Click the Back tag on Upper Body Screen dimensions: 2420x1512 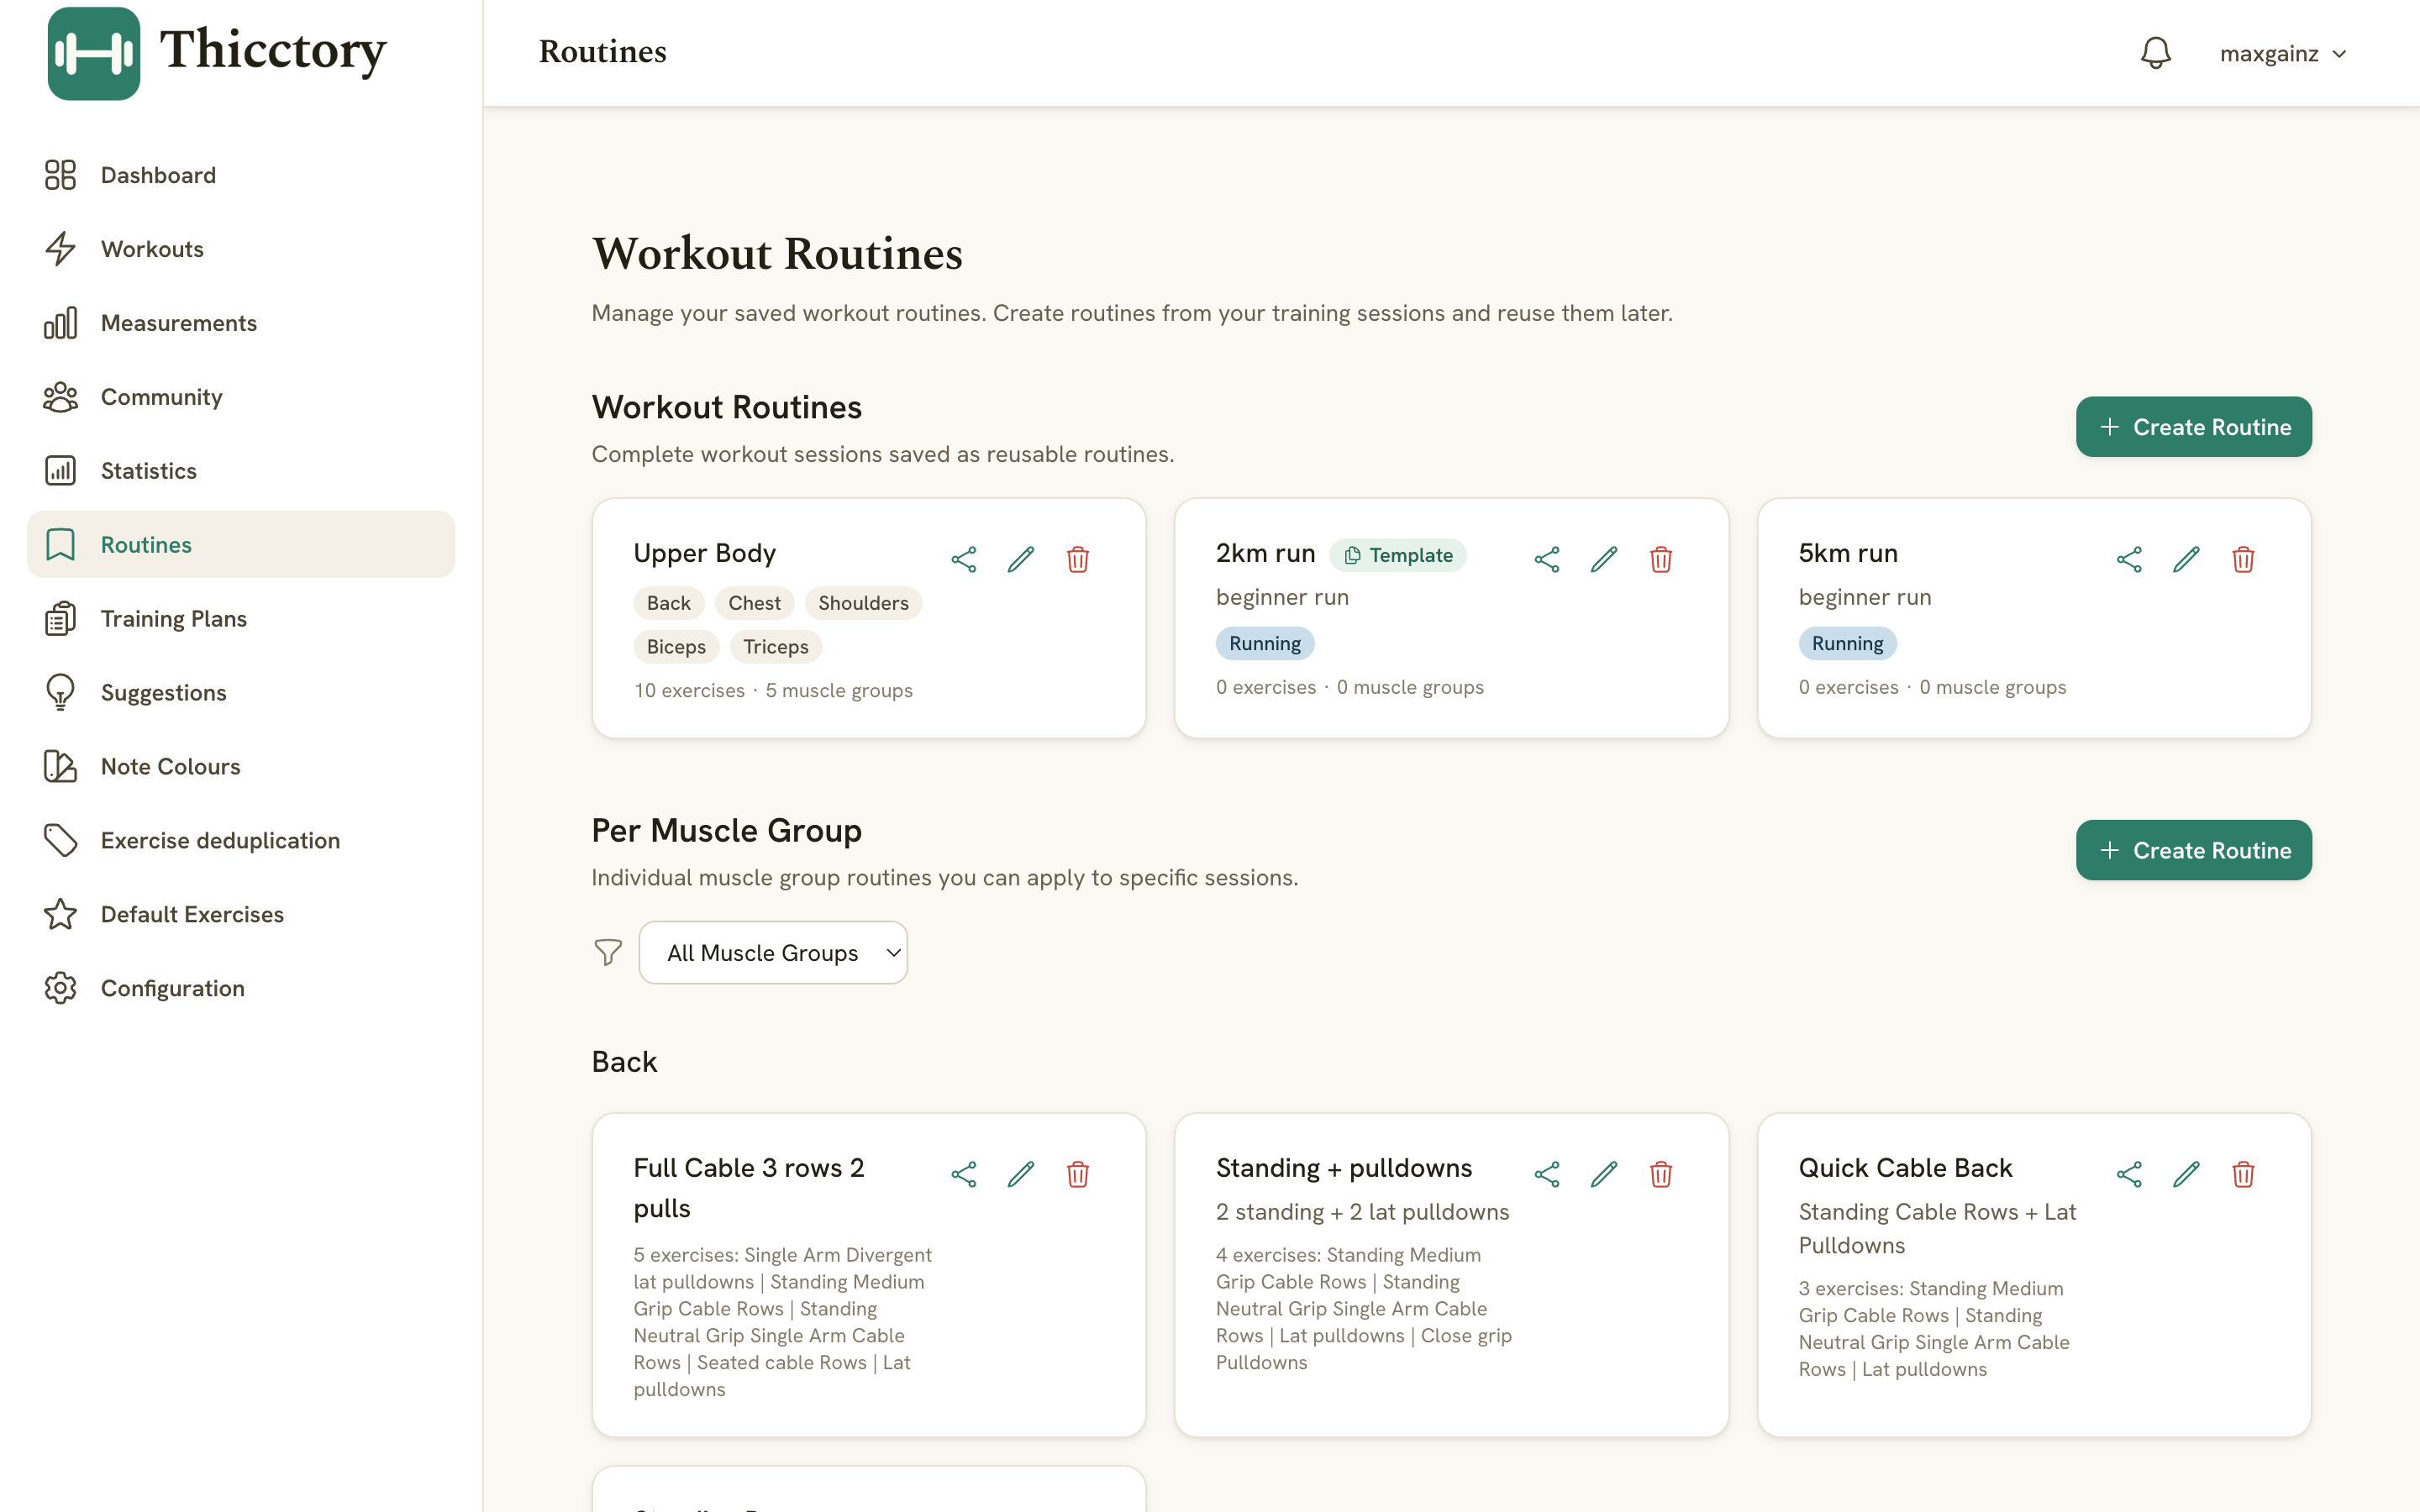click(668, 603)
